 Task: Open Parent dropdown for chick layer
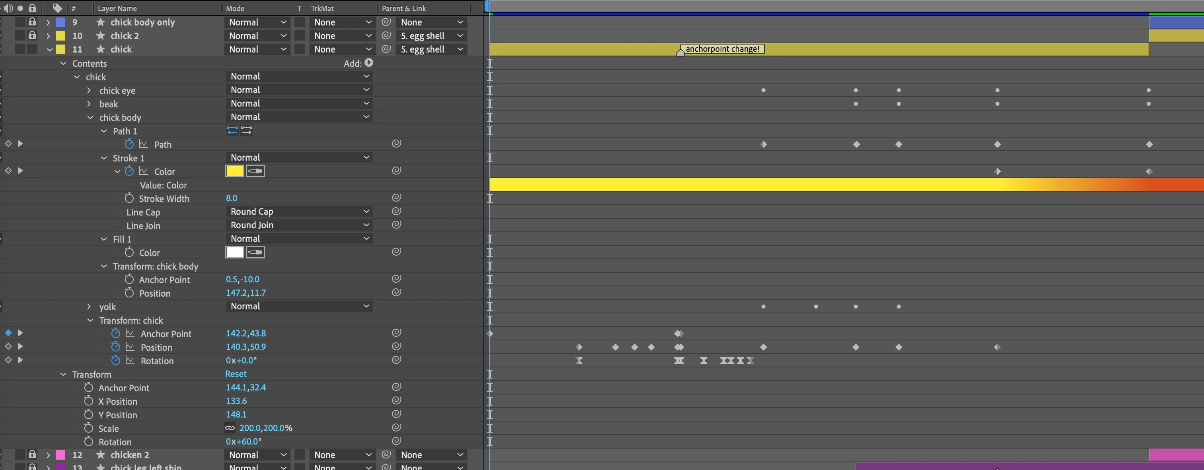pos(431,49)
